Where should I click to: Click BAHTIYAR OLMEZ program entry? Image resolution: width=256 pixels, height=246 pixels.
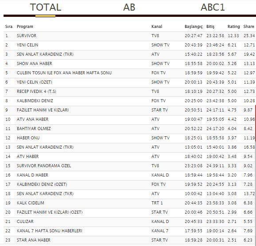pos(34,129)
